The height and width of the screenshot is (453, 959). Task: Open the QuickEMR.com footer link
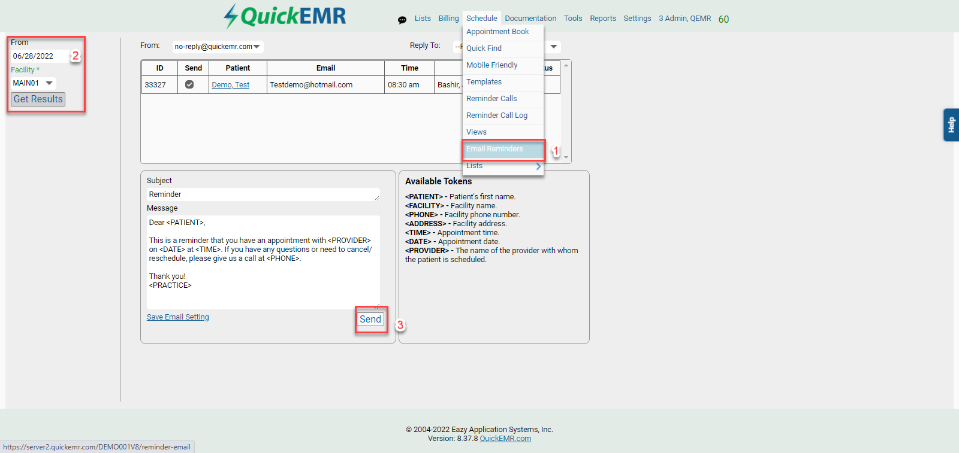pos(505,439)
